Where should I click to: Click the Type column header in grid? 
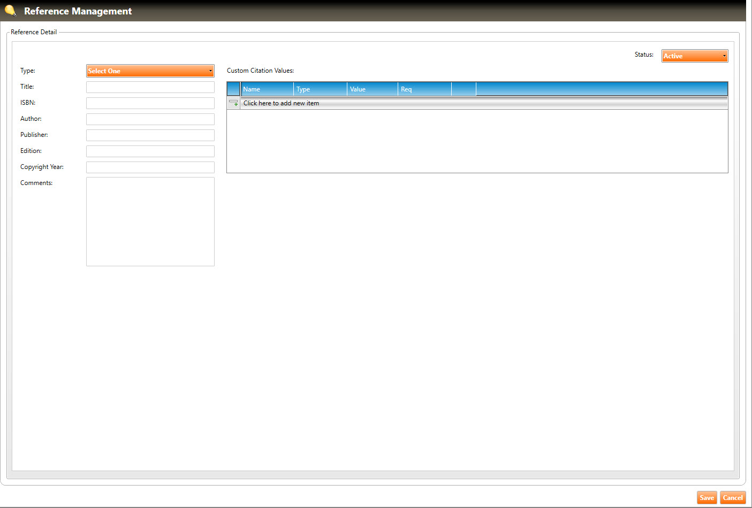[320, 89]
